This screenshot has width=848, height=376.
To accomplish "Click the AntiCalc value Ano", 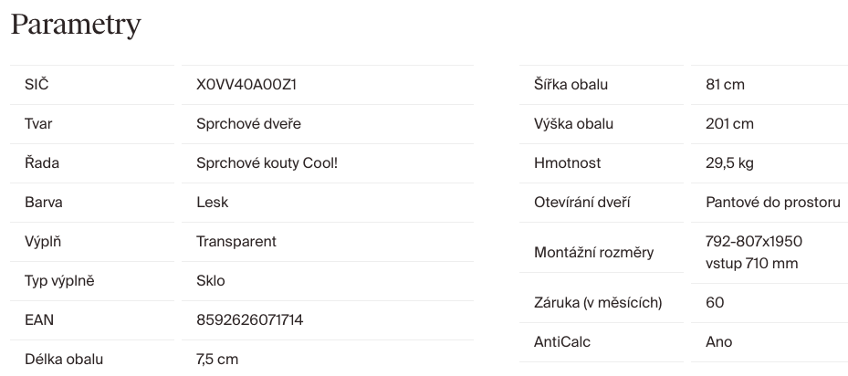I will 718,342.
